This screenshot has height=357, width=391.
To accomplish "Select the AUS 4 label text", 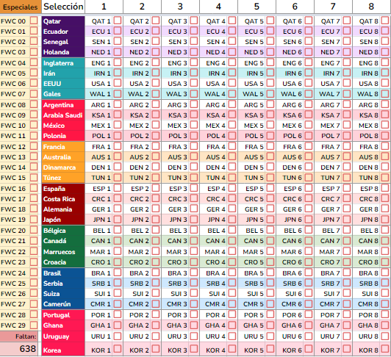I will click(x=215, y=157).
